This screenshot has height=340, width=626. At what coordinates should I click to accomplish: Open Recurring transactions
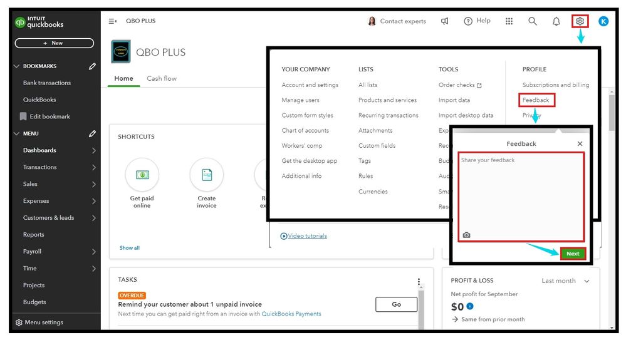pyautogui.click(x=389, y=115)
